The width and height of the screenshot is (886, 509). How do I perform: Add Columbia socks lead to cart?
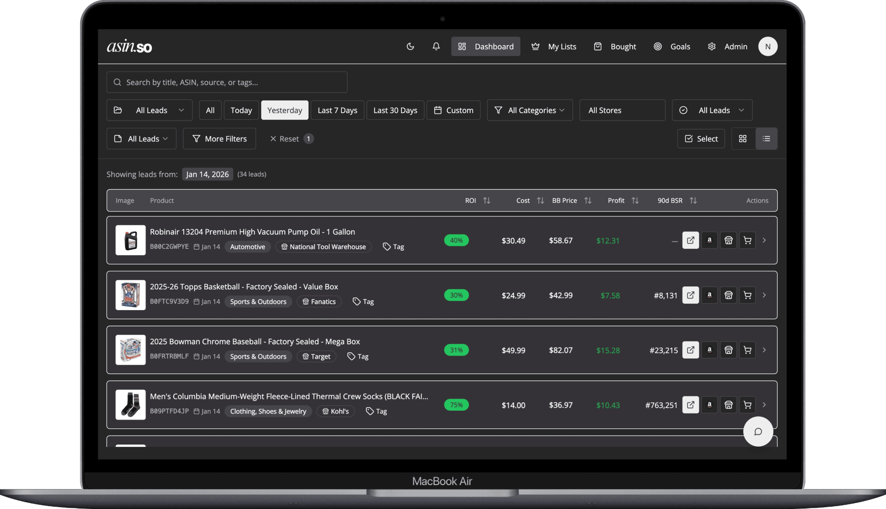pyautogui.click(x=747, y=405)
